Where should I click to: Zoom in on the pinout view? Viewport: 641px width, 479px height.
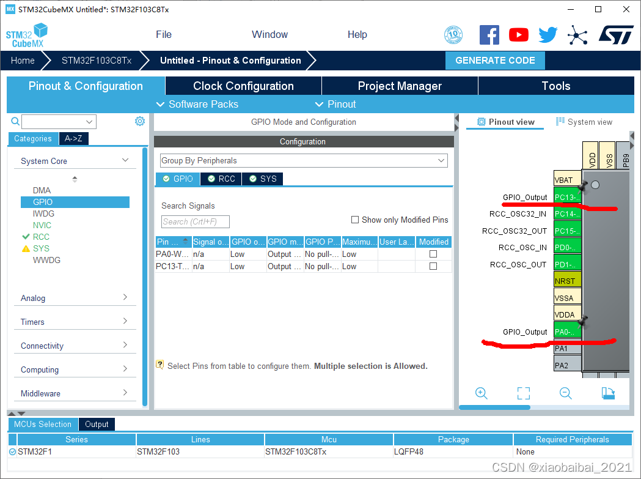[481, 393]
